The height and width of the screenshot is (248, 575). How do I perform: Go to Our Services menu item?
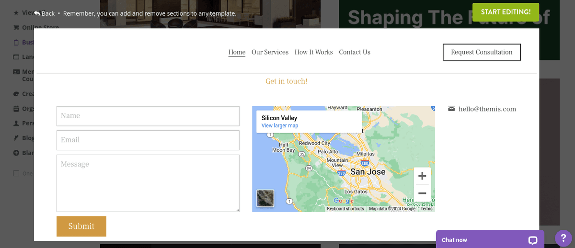[270, 52]
